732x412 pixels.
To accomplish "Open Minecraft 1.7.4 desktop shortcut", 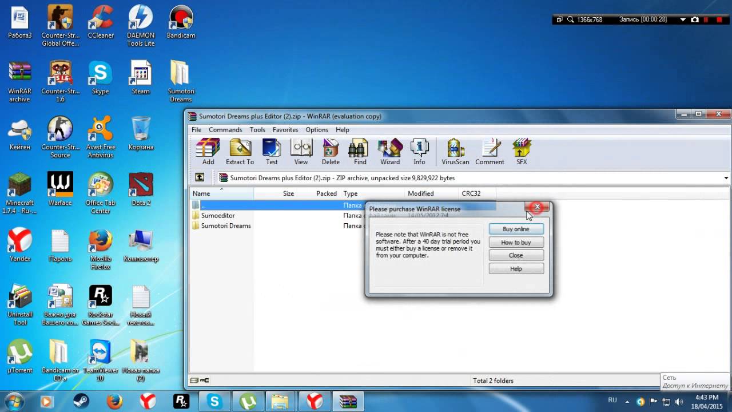I will [x=20, y=193].
